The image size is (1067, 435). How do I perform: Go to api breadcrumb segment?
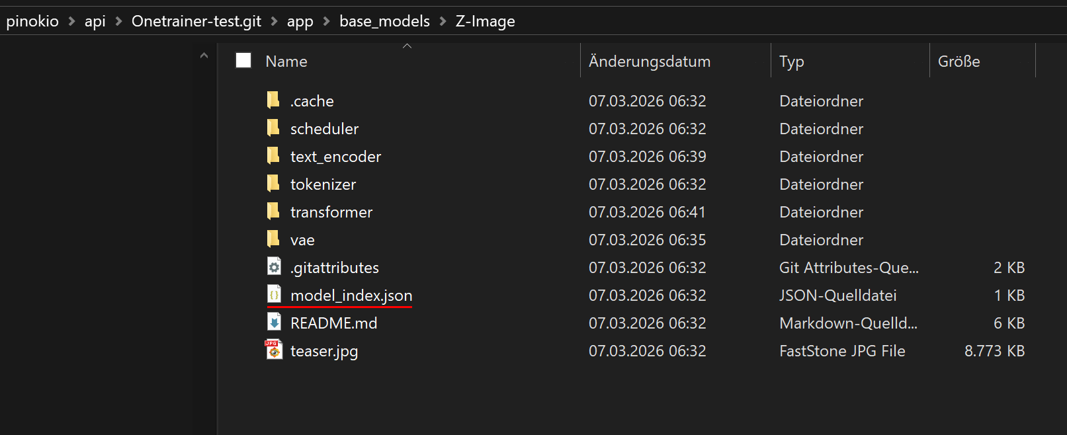tap(95, 21)
